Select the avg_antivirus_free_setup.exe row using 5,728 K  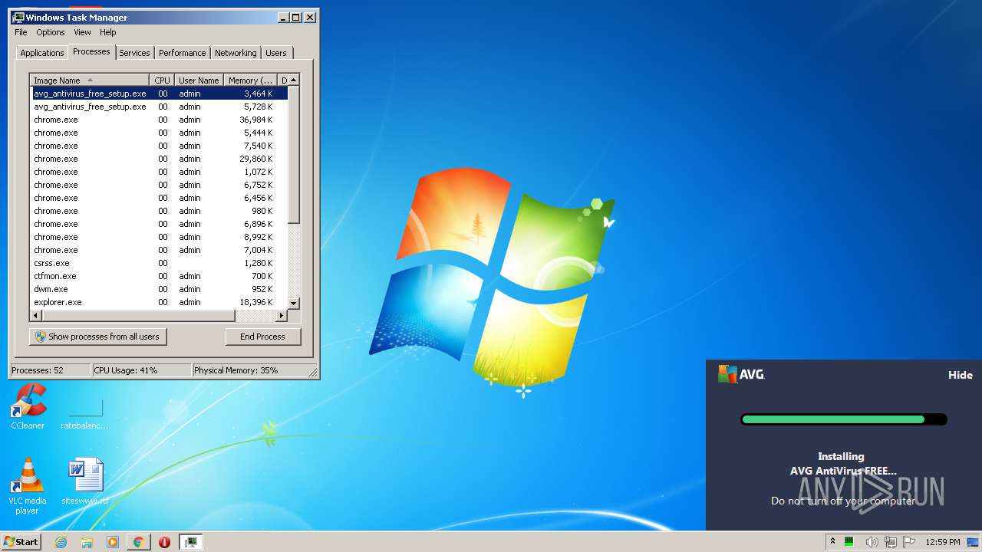coord(160,107)
